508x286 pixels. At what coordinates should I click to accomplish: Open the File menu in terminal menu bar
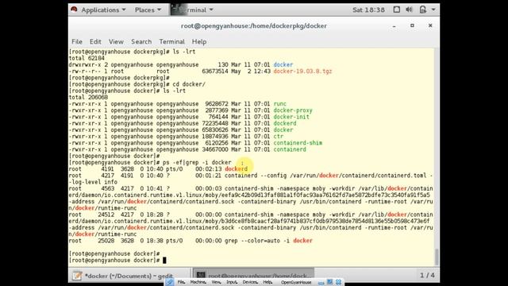click(77, 41)
